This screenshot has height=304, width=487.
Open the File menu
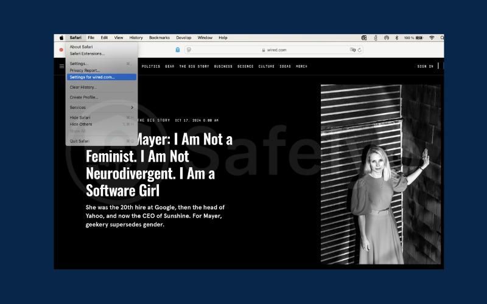click(x=91, y=38)
